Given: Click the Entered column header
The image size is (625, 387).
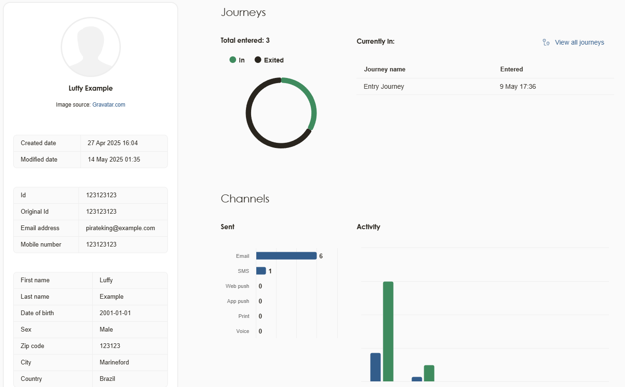Looking at the screenshot, I should click(512, 69).
